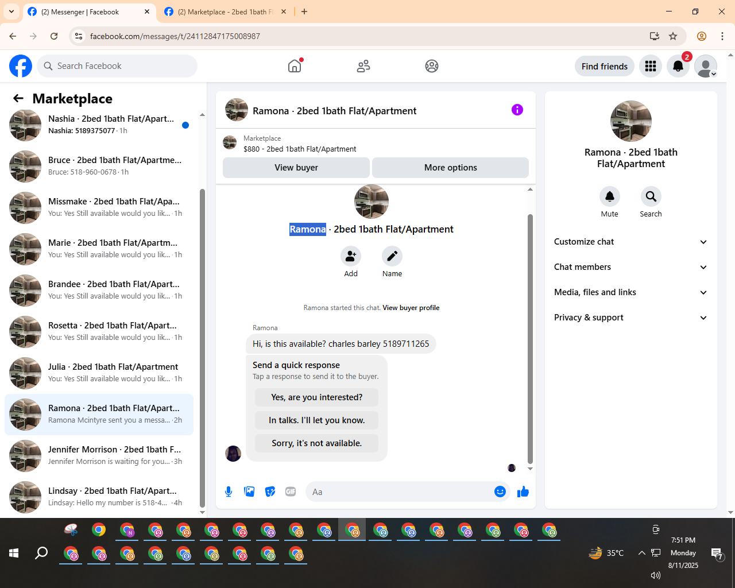Click More options button
This screenshot has width=735, height=588.
click(451, 168)
